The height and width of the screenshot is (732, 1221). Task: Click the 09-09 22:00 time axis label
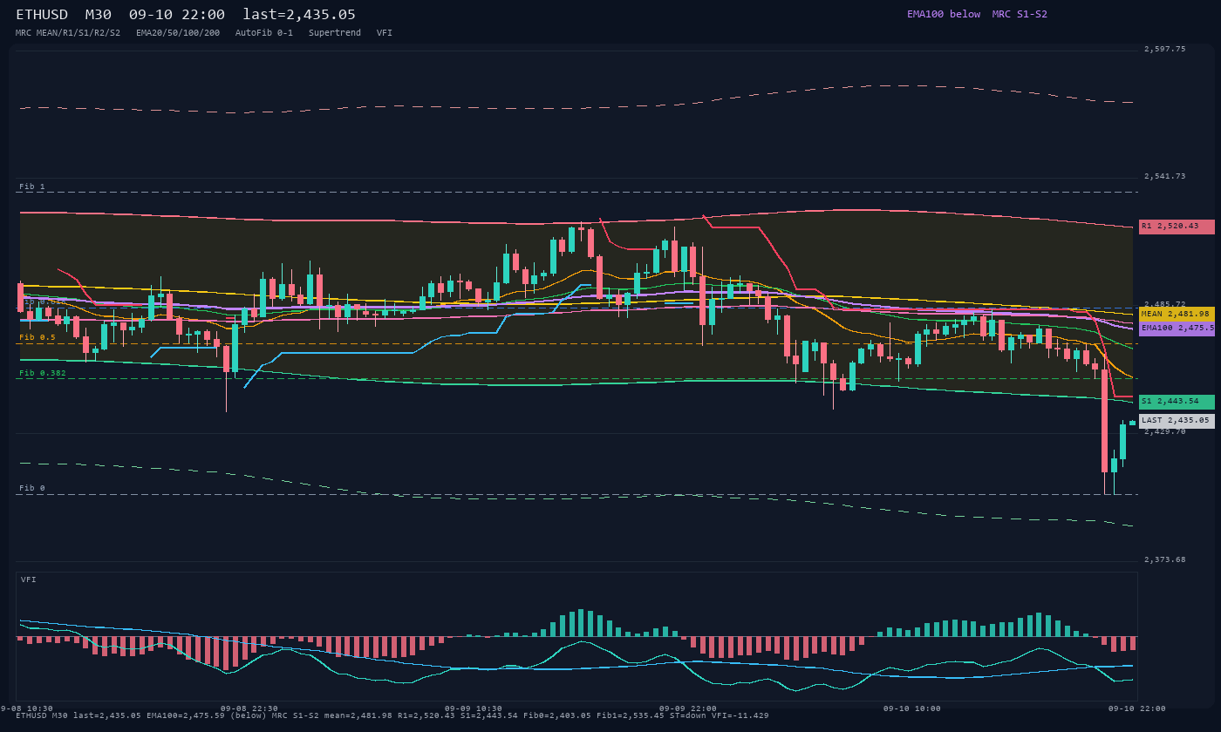688,708
